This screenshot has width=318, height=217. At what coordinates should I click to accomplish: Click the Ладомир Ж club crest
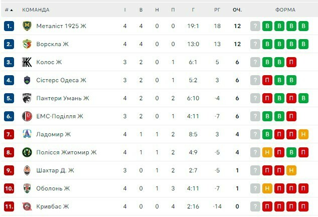[x=27, y=134]
